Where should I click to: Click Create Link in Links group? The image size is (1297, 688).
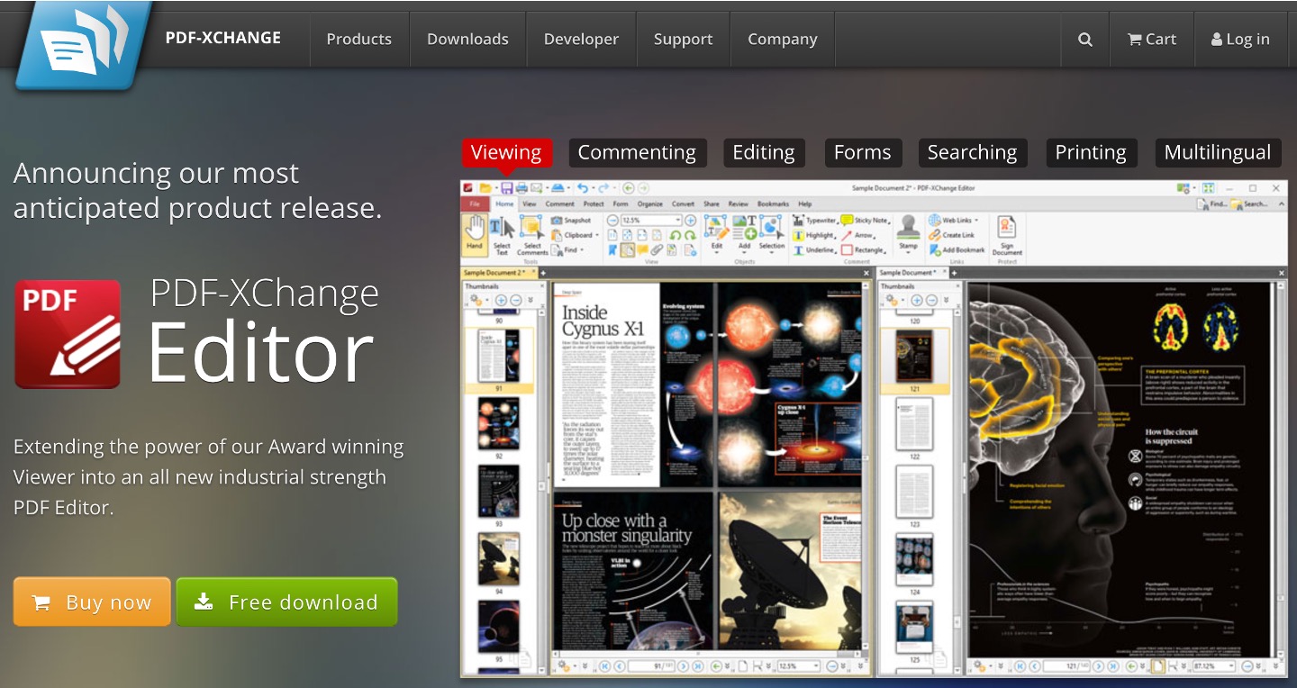(x=952, y=235)
